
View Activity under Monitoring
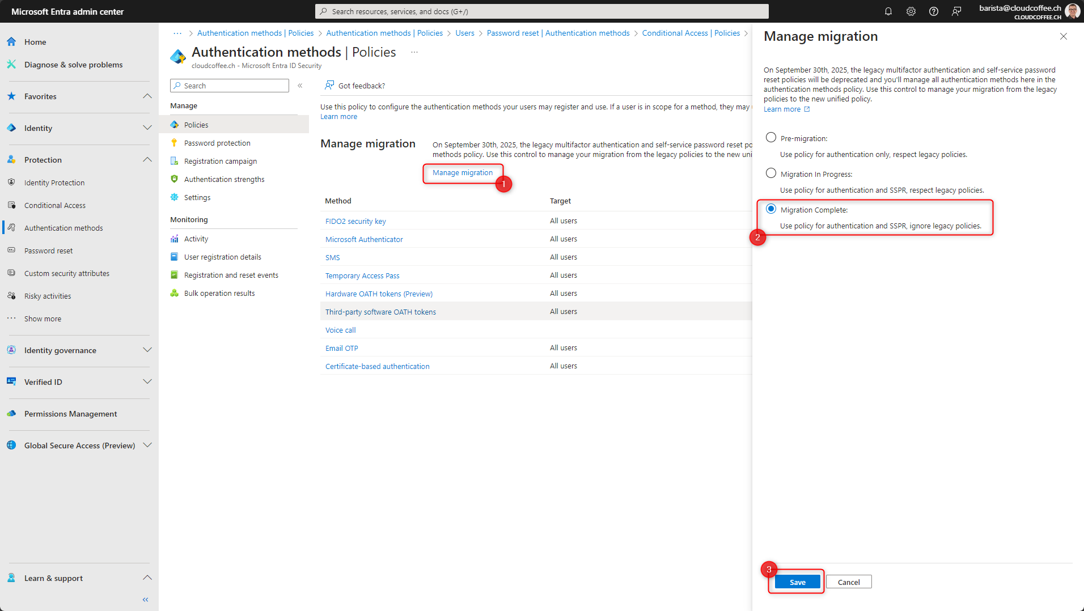[195, 239]
